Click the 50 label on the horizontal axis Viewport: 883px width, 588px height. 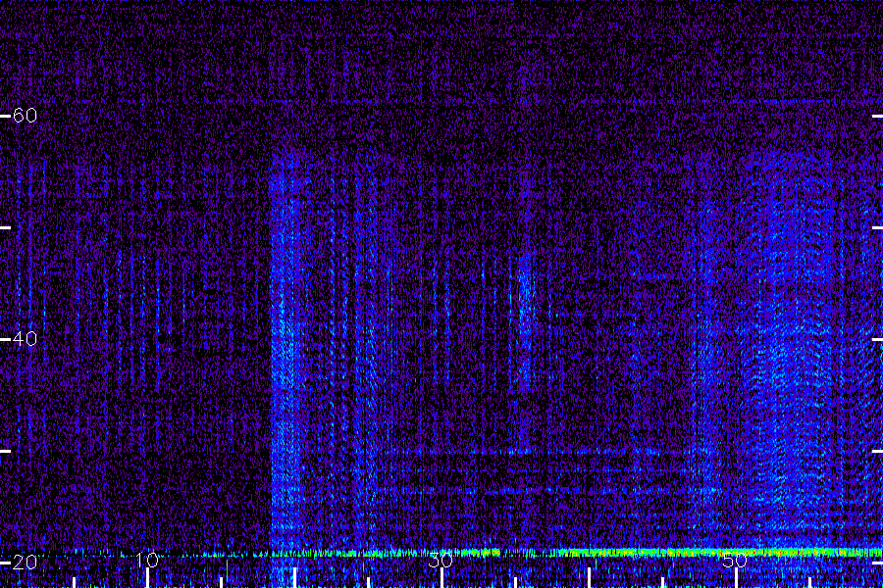tap(735, 560)
